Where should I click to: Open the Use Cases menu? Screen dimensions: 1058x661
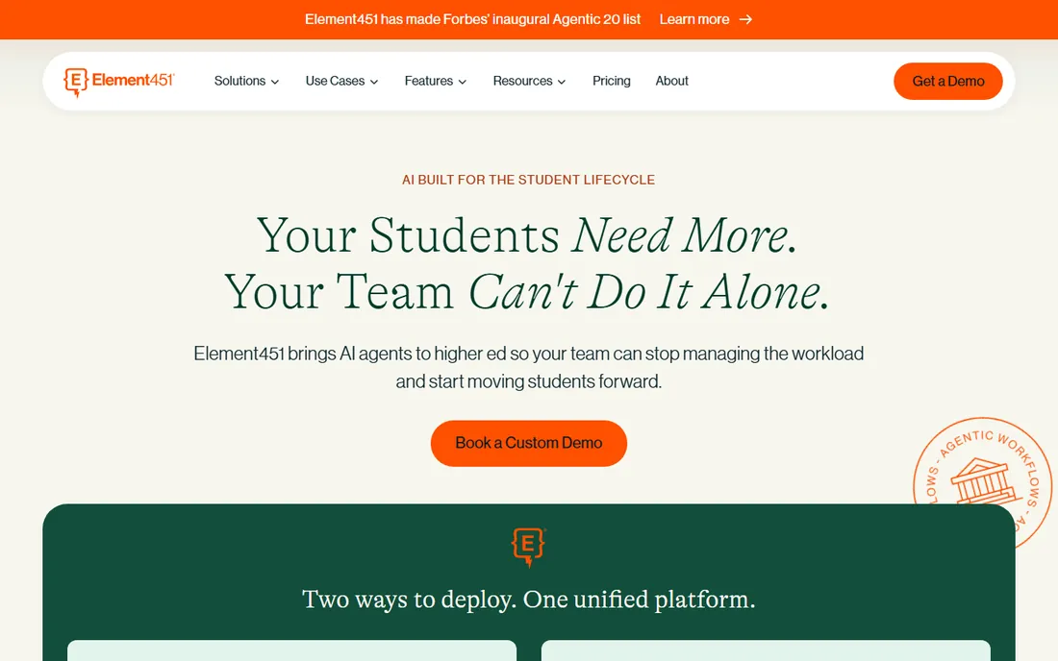[341, 81]
